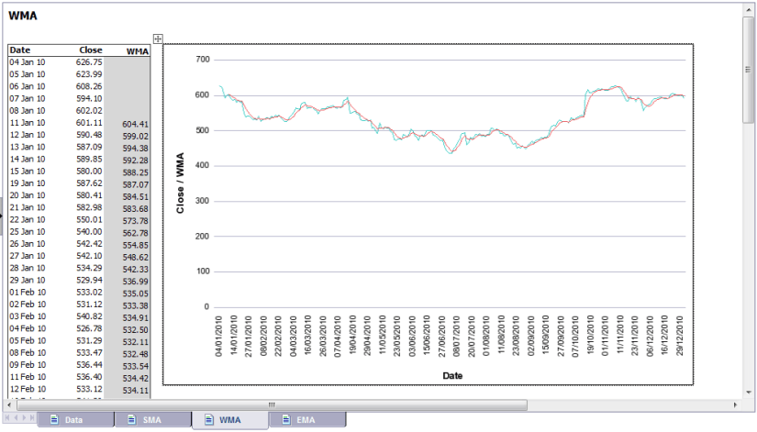
Task: Click the WMA value 592.28
Action: click(x=135, y=161)
